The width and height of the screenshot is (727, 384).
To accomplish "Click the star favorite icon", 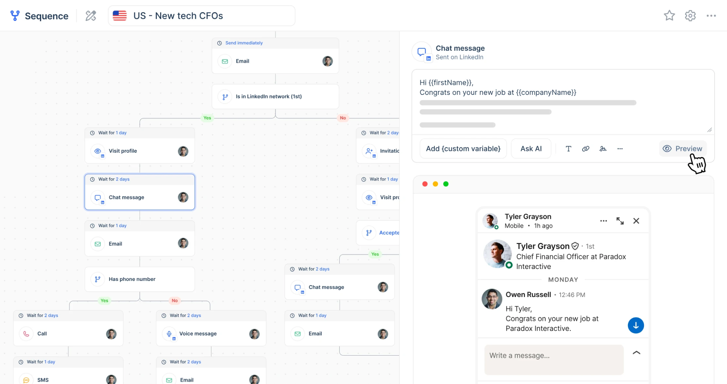I will pos(669,16).
